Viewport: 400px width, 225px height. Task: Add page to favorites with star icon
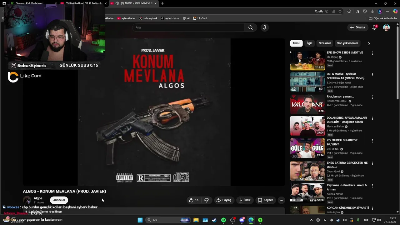click(x=340, y=11)
